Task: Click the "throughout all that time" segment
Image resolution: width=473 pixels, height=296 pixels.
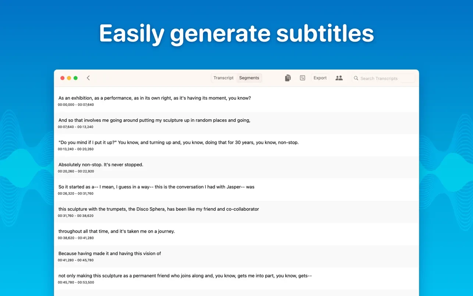Action: 117,232
